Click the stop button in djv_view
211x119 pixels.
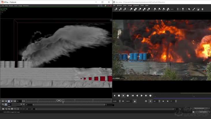119,96
